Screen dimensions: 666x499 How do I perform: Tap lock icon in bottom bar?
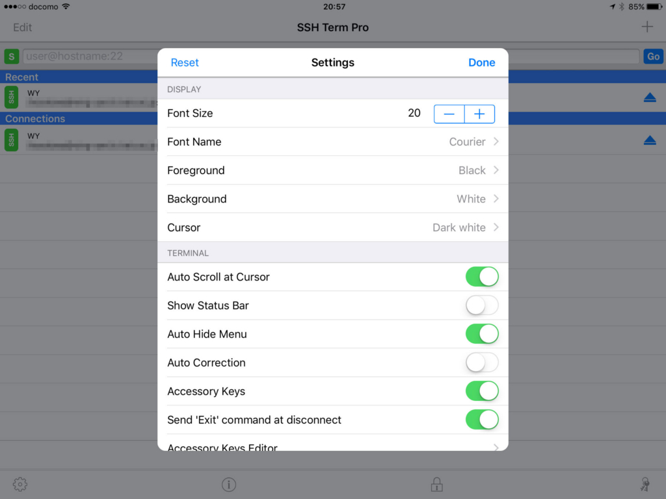click(436, 483)
